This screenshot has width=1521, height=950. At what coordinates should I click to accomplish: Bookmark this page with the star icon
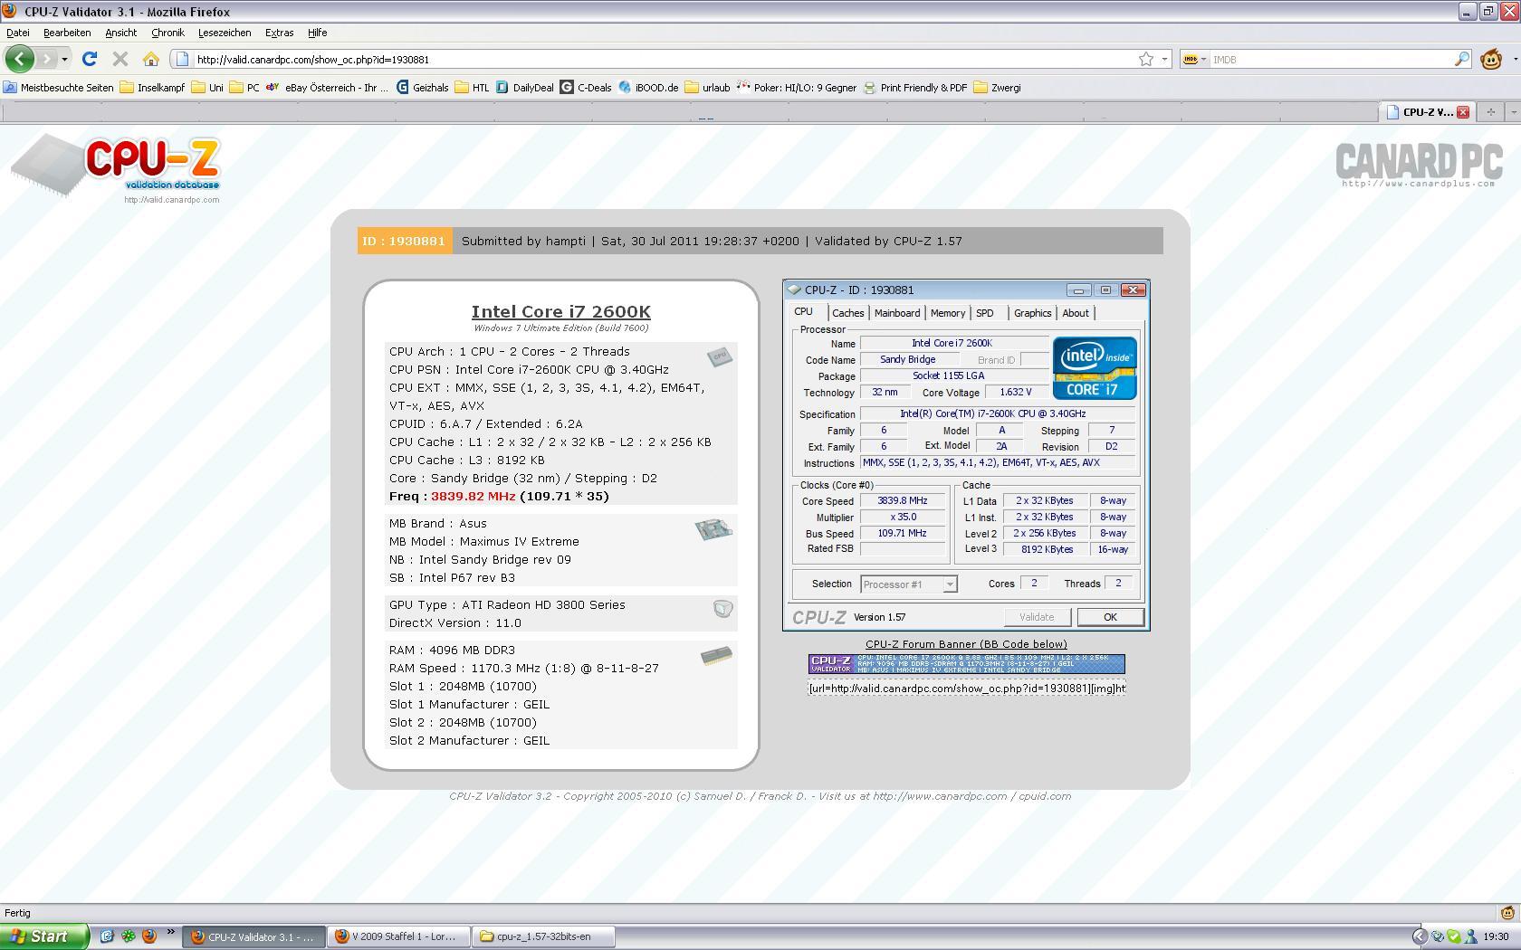point(1146,59)
